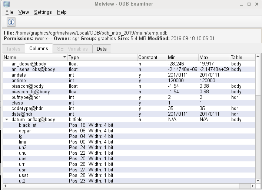
Task: Switch to the Data tab
Action: (102, 49)
